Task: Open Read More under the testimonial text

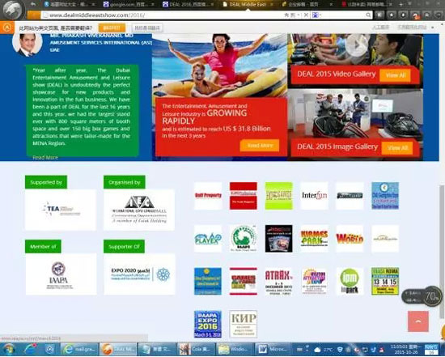Action: [x=45, y=157]
